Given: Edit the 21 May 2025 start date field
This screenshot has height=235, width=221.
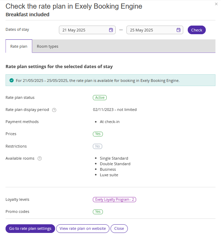Looking at the screenshot, I should (x=87, y=30).
